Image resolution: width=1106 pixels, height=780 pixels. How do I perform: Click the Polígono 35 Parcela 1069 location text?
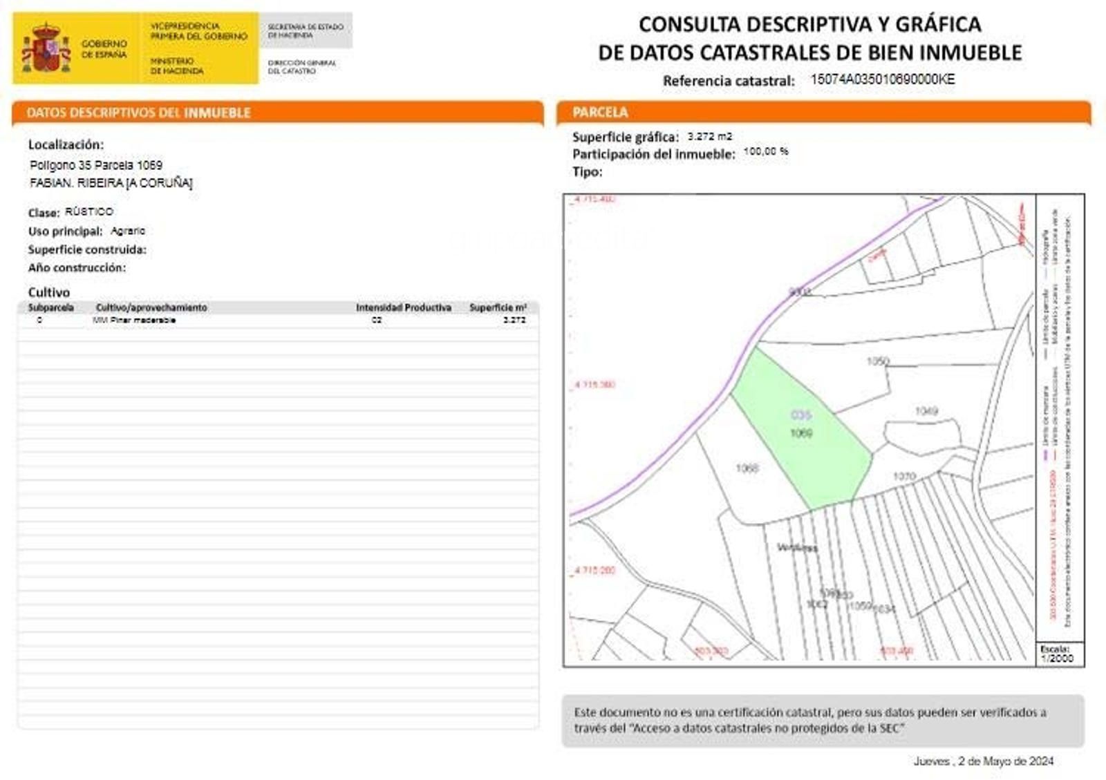tap(96, 165)
